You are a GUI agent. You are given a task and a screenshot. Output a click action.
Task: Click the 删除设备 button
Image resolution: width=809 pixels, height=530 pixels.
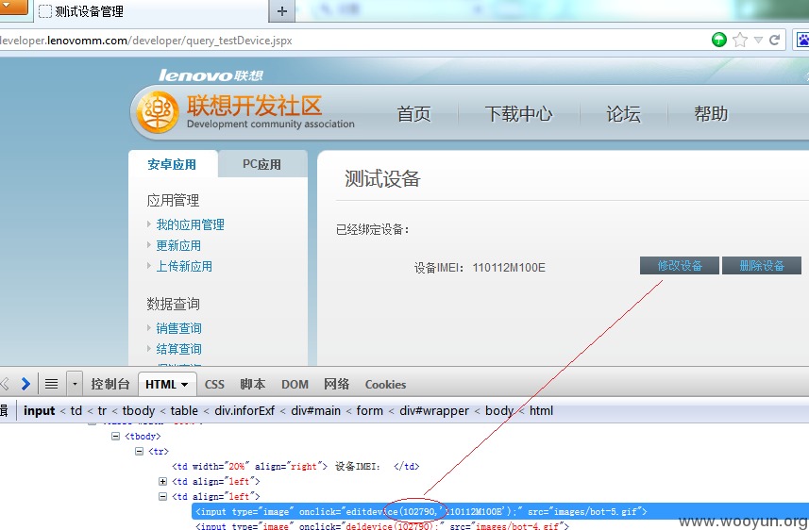point(762,266)
